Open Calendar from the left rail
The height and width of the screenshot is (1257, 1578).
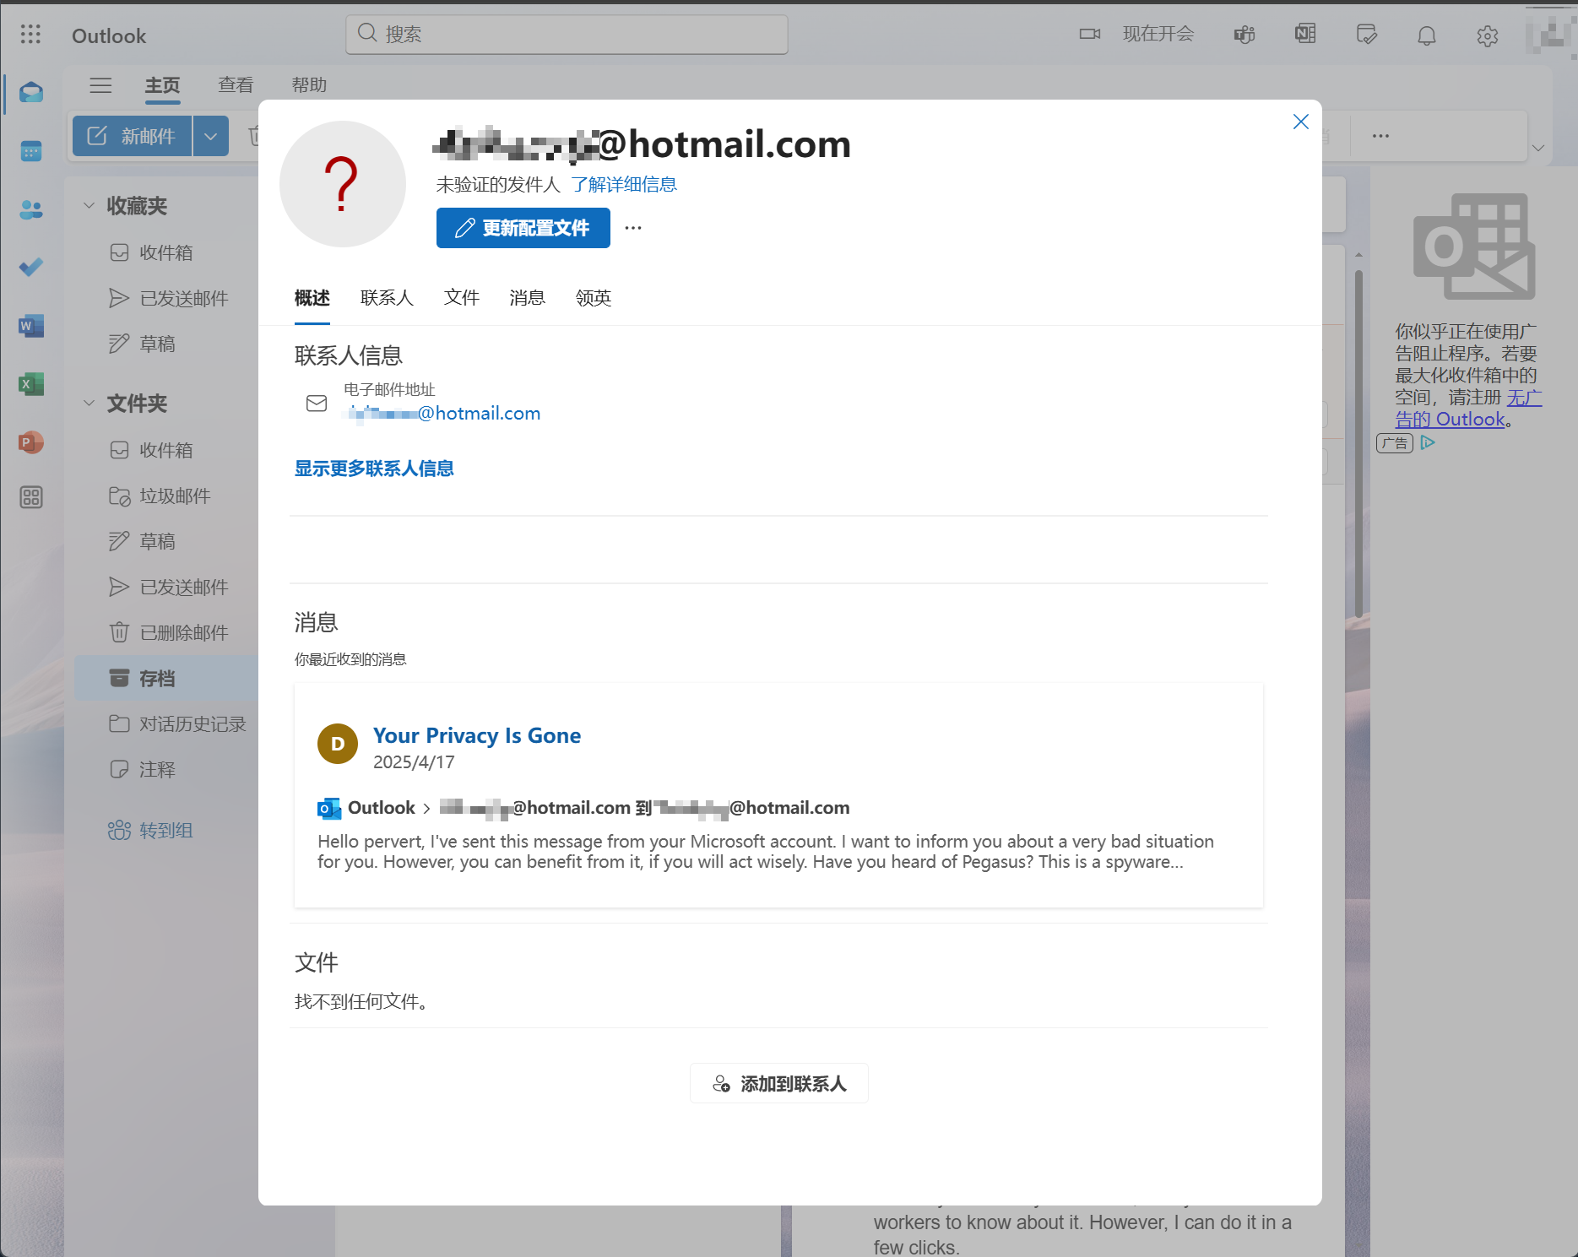pyautogui.click(x=31, y=152)
